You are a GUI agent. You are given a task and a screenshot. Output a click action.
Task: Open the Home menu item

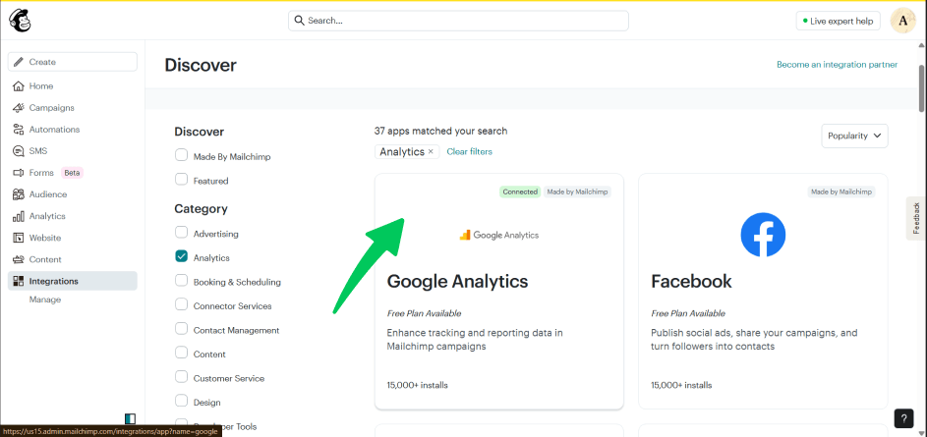tap(41, 86)
